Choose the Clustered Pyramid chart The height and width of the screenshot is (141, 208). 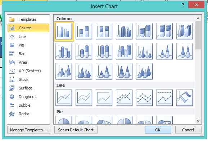(x=84, y=71)
